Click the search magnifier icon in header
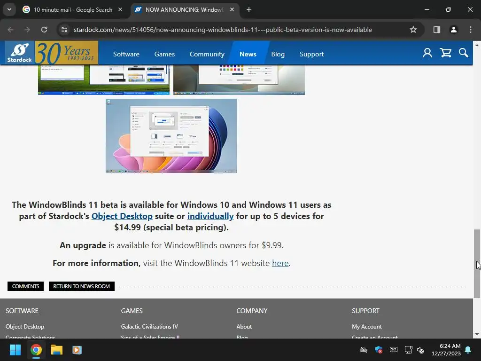The height and width of the screenshot is (361, 481). pyautogui.click(x=464, y=53)
